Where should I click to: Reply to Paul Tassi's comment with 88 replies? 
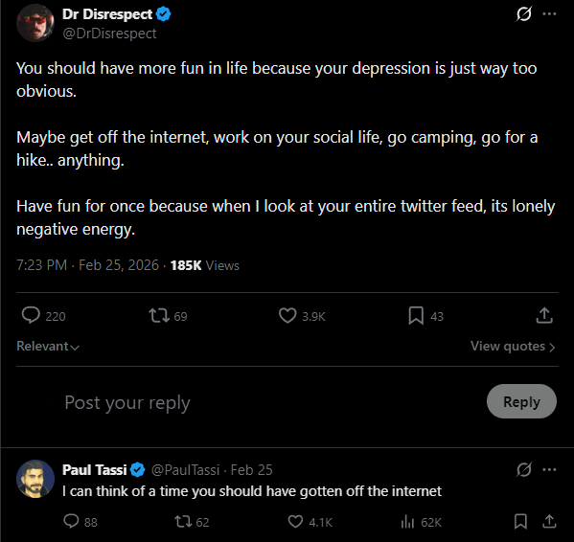point(71,521)
